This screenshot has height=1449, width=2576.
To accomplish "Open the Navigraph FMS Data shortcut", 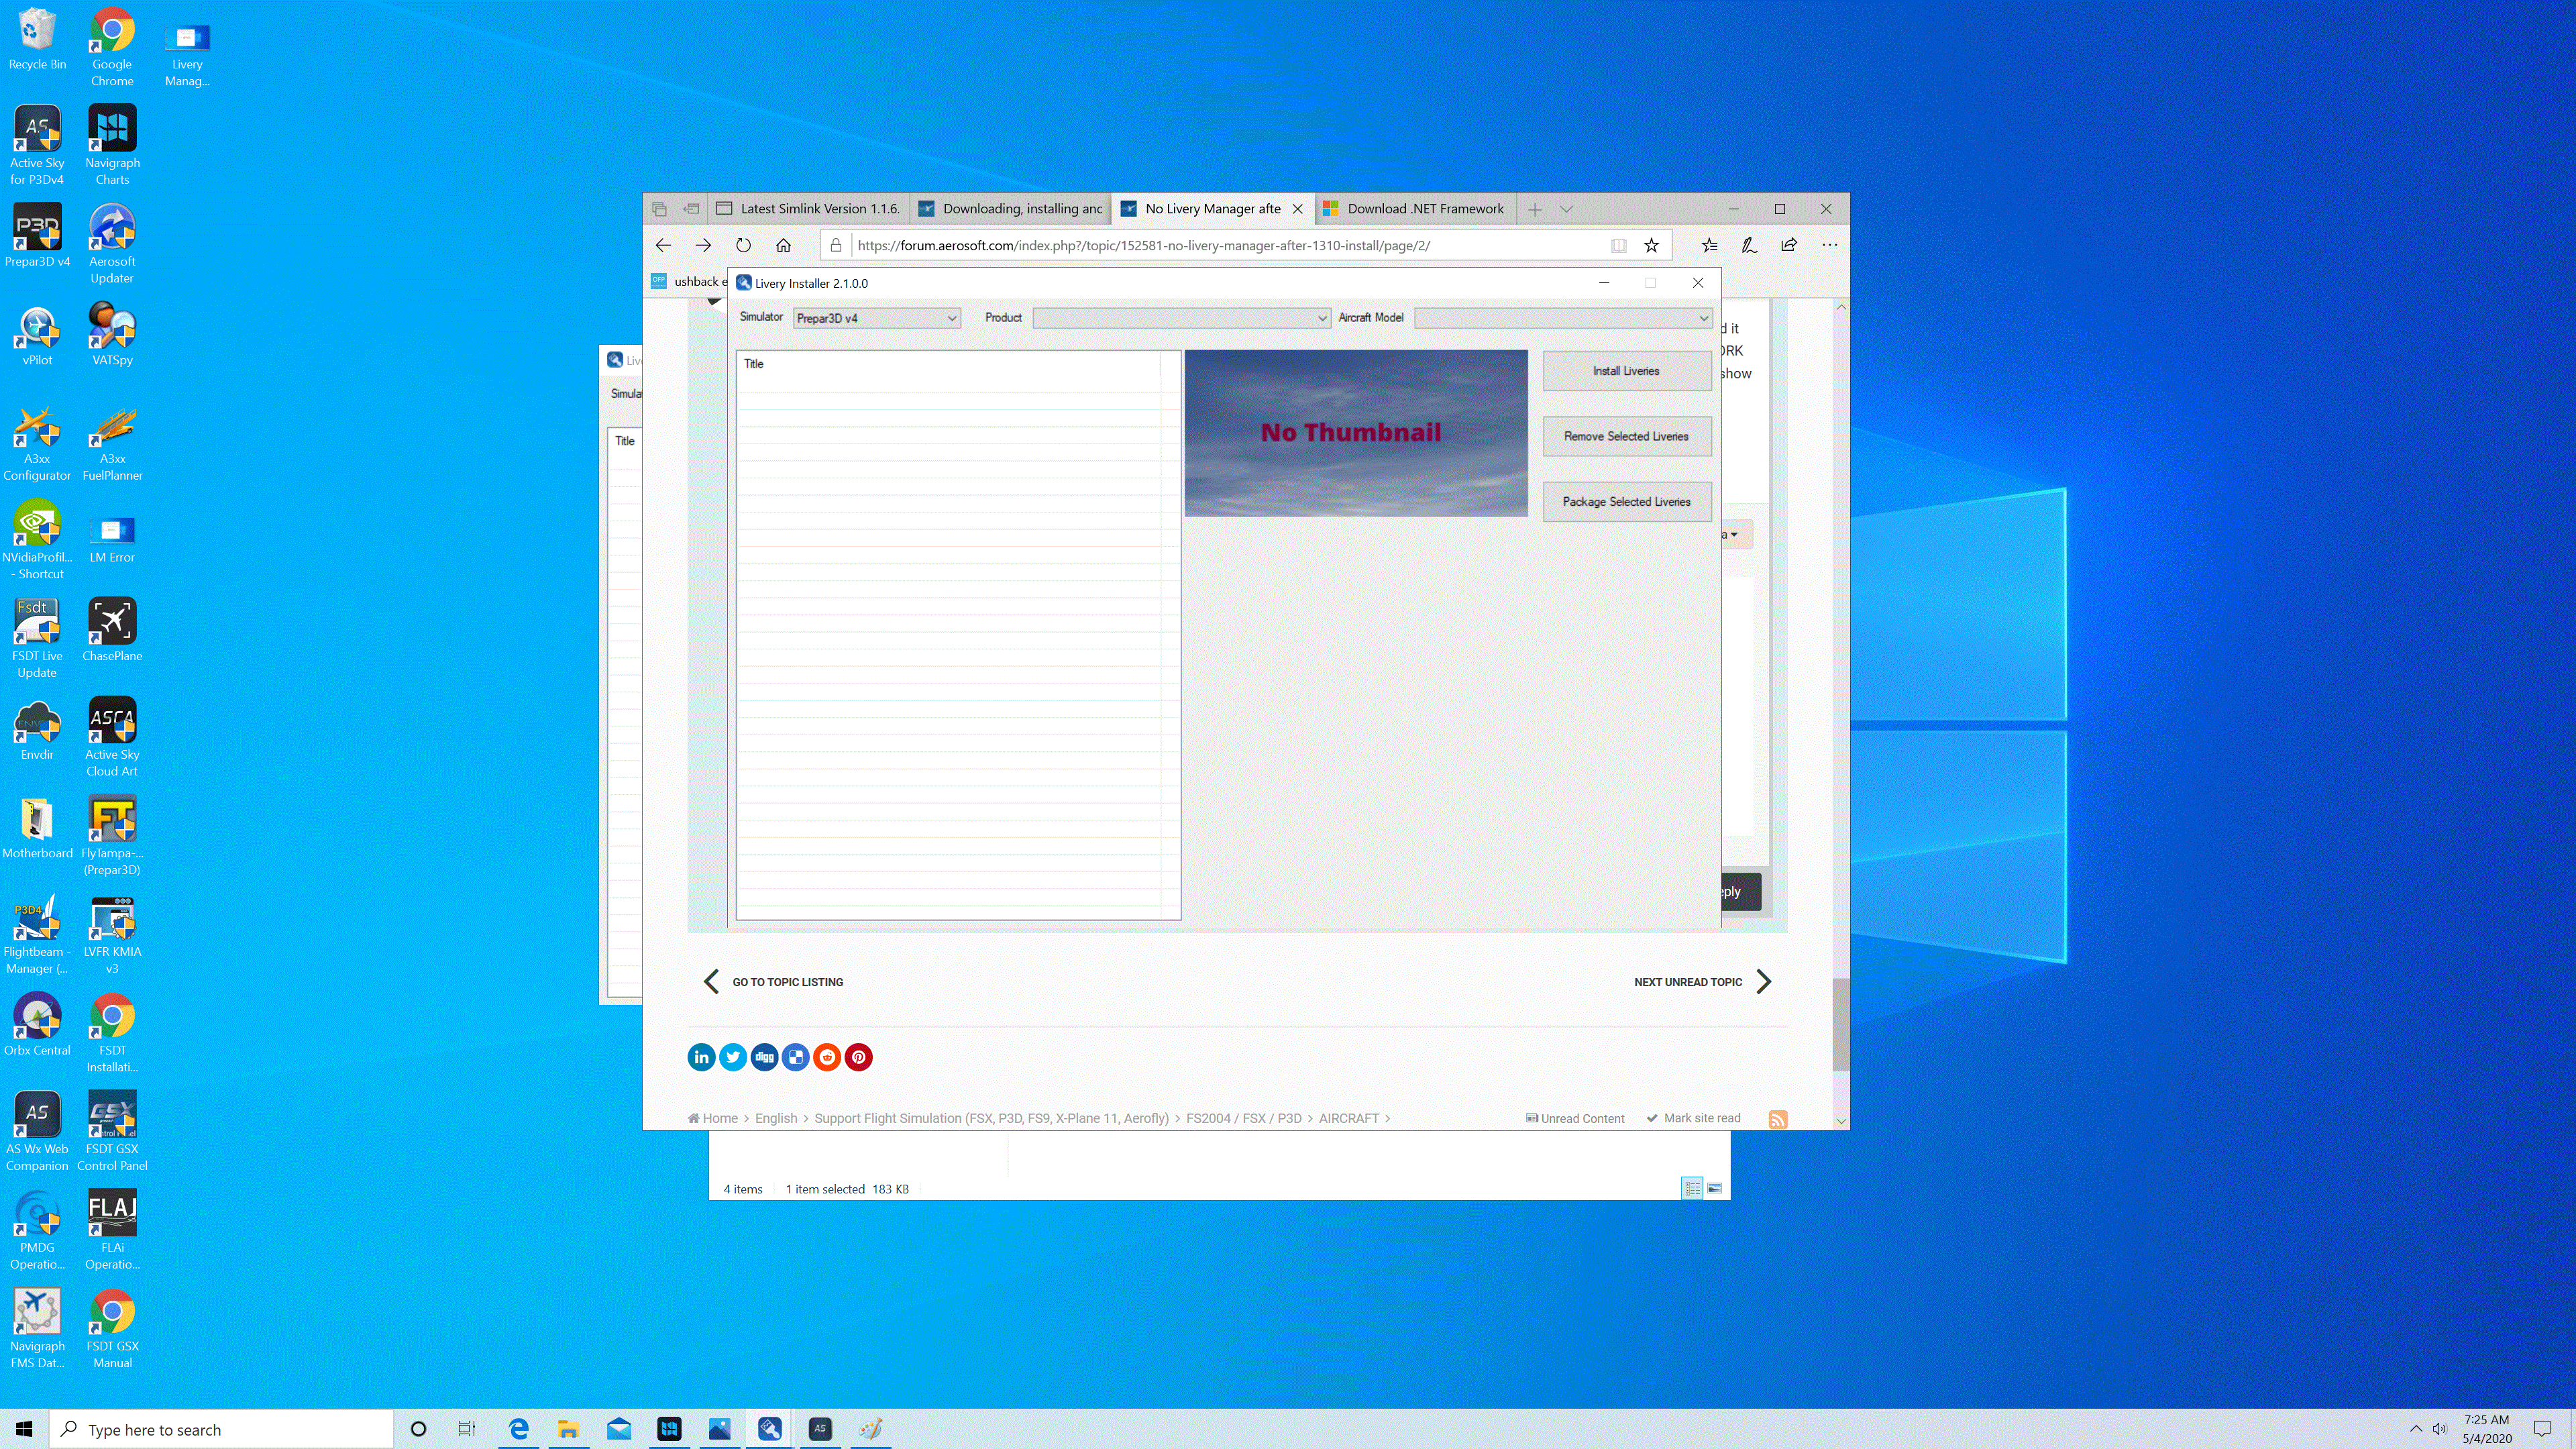I will click(x=37, y=1328).
